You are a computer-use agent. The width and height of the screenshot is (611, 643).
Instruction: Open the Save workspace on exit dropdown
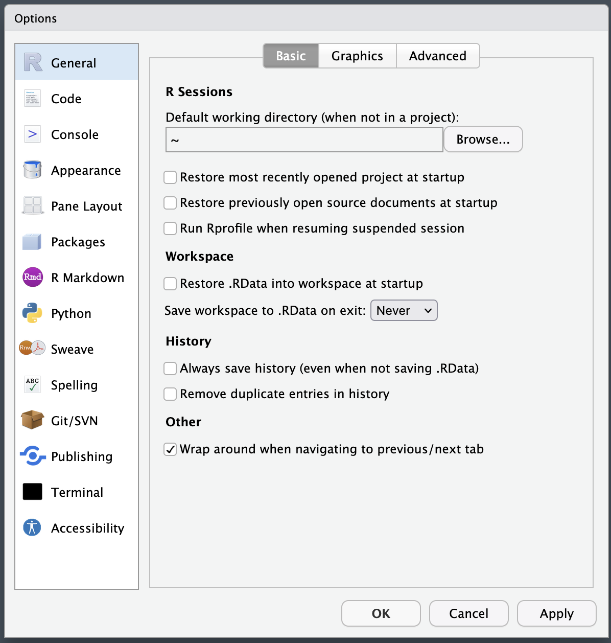point(404,310)
